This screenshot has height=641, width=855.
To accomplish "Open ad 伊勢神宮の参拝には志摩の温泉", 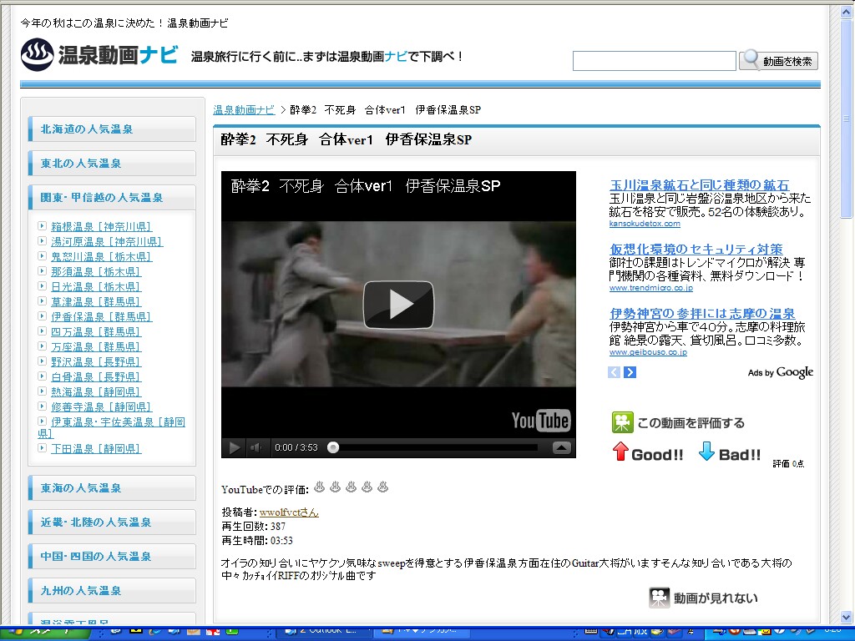I will click(x=702, y=314).
